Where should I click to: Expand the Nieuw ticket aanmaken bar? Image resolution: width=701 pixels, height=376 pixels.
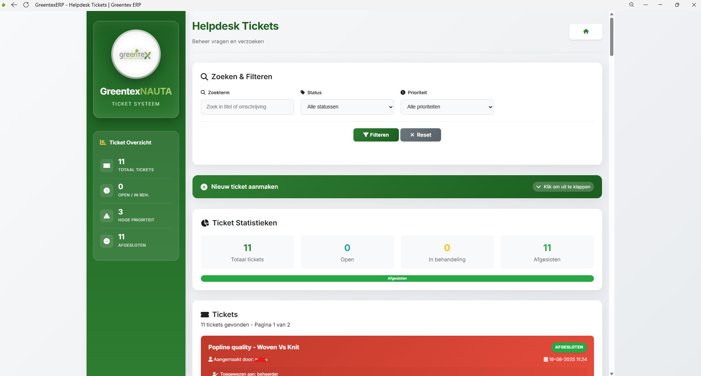click(397, 187)
